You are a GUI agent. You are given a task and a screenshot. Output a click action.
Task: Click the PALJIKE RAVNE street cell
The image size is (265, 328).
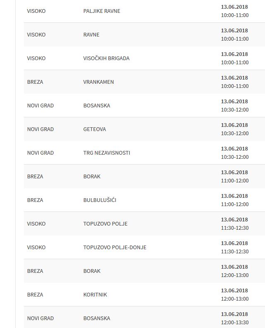click(x=102, y=11)
